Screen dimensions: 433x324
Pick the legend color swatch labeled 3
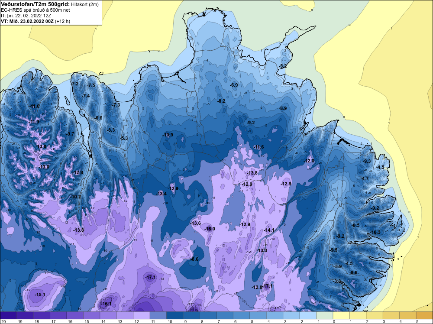pyautogui.click(x=391, y=315)
